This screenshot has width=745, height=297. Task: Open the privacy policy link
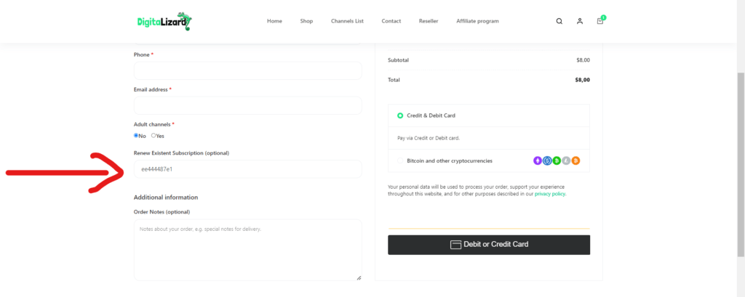pos(550,194)
